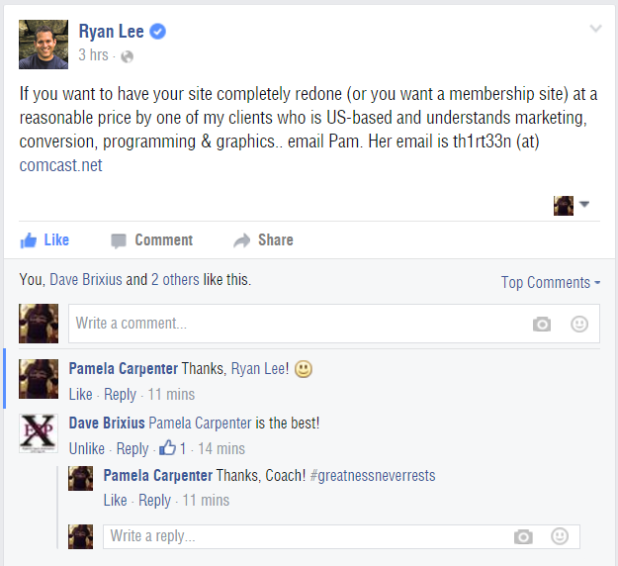Open emoji picker in reply box

coord(560,536)
